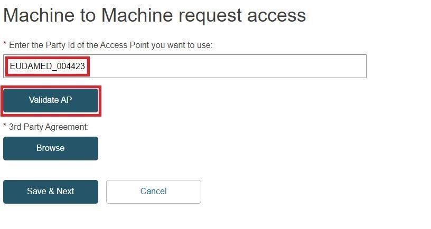The image size is (431, 229).
Task: Click the phrase 'you want to use:' in label
Action: [x=182, y=45]
